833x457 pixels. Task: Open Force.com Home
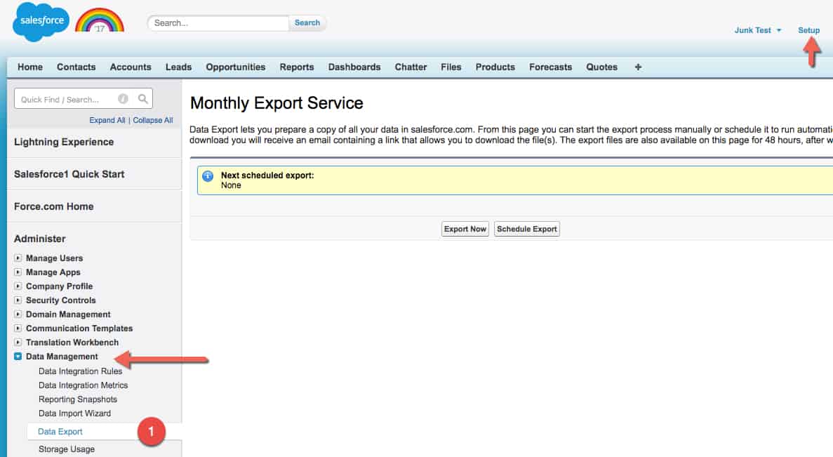(x=53, y=206)
